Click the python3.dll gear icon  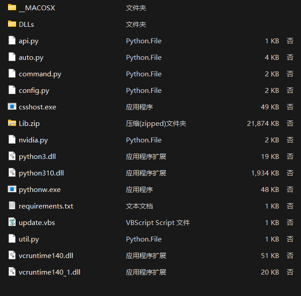[x=12, y=156]
